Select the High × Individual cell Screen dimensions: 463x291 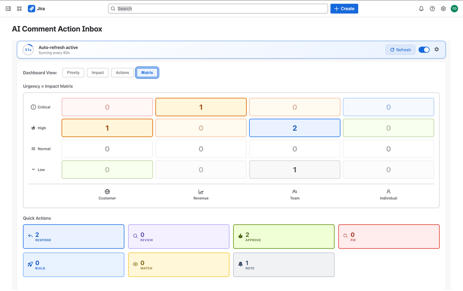(x=388, y=128)
